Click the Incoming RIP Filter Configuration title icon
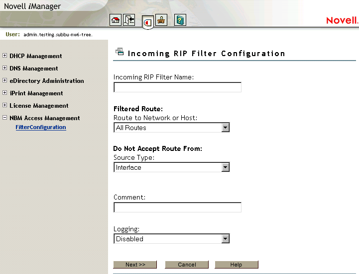Viewport: 359px width, 274px height. (x=120, y=52)
